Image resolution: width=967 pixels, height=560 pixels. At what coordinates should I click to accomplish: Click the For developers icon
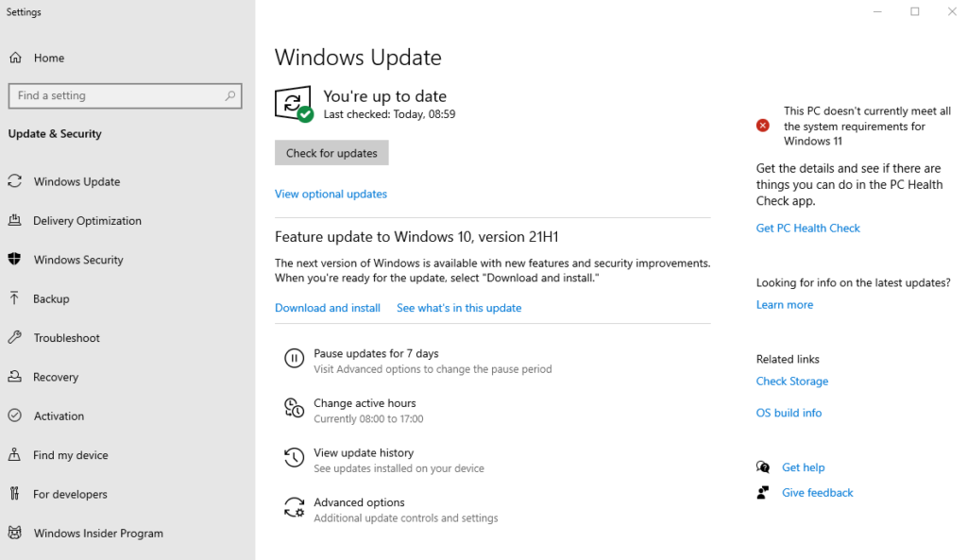point(15,493)
